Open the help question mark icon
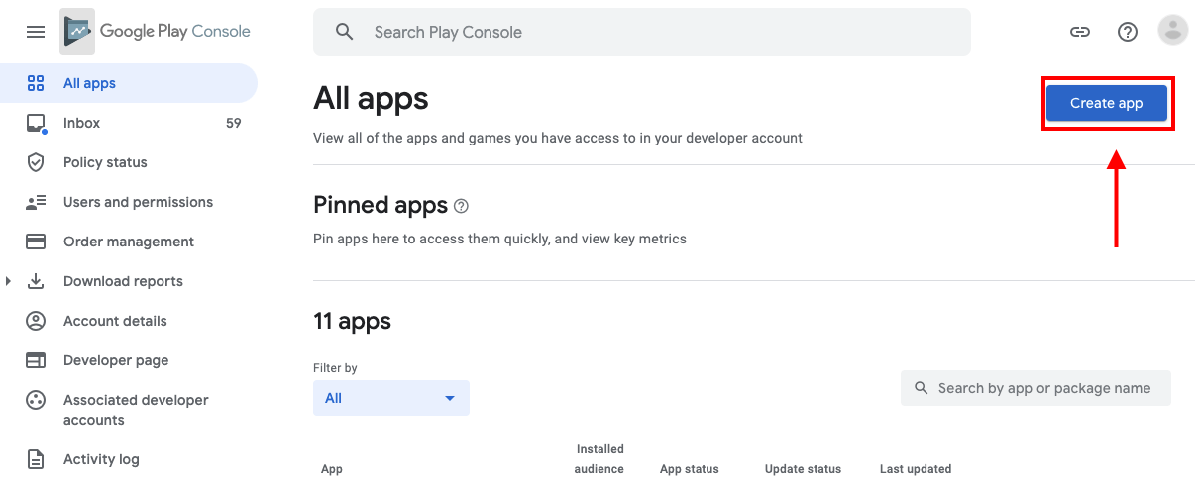The height and width of the screenshot is (484, 1198). 1127,32
